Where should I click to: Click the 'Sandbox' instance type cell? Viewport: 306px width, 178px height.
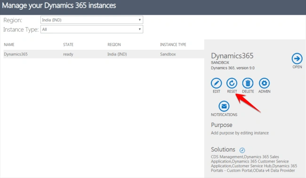(x=168, y=54)
